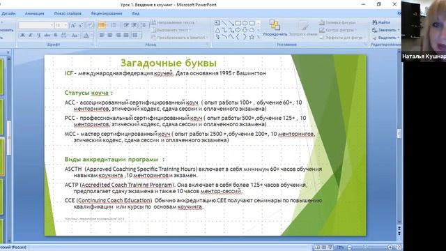446x251 pixels.
Task: Open columns dropdown
Action: click(x=137, y=36)
